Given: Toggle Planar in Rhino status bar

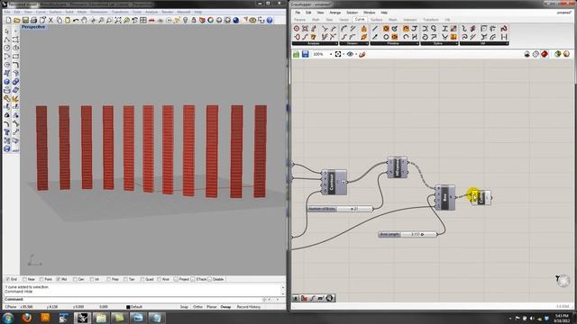Looking at the screenshot, I should point(212,307).
